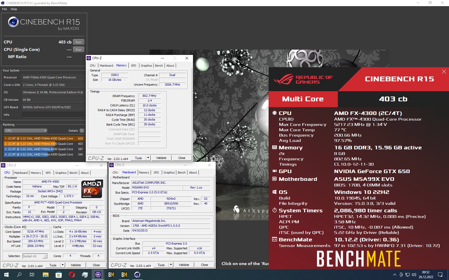The width and height of the screenshot is (449, 280).
Task: Show hidden system tray icons
Action: 394,275
